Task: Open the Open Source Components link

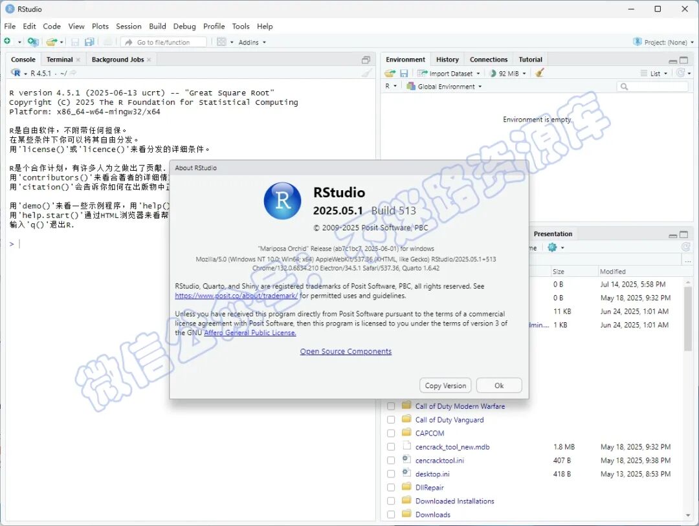Action: [346, 351]
